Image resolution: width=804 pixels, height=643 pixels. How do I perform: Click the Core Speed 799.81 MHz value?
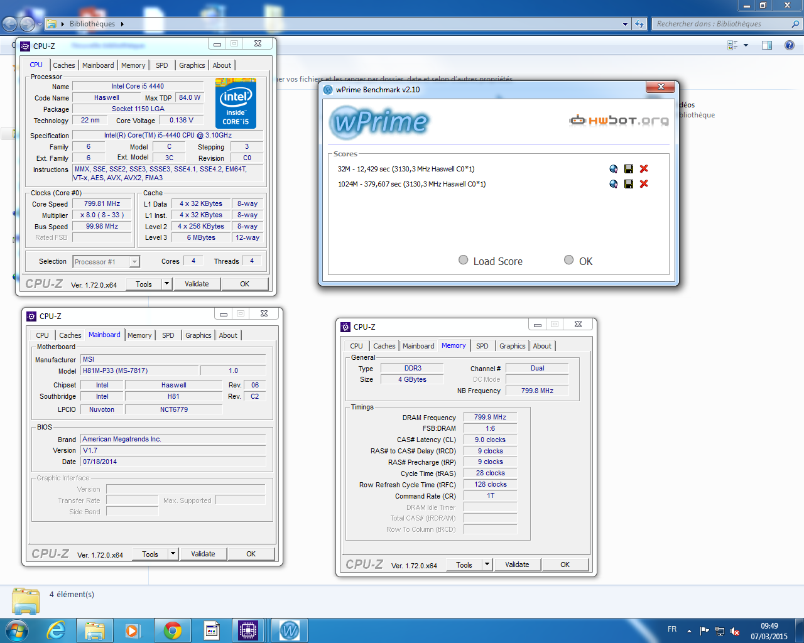click(x=102, y=203)
